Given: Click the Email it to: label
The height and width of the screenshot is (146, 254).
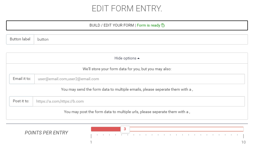Looking at the screenshot, I should [22, 79].
